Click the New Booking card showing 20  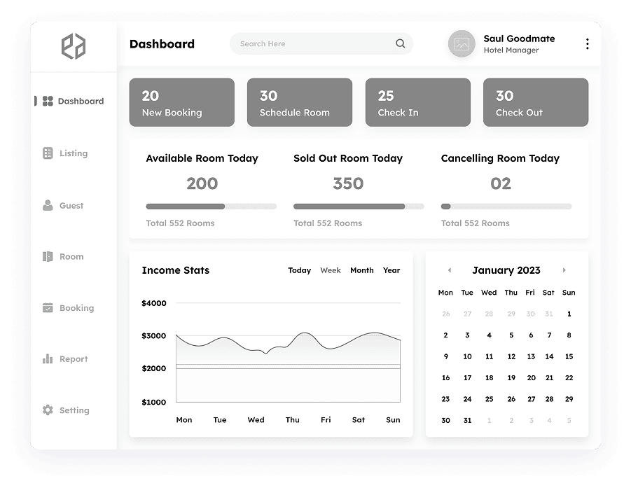(181, 102)
